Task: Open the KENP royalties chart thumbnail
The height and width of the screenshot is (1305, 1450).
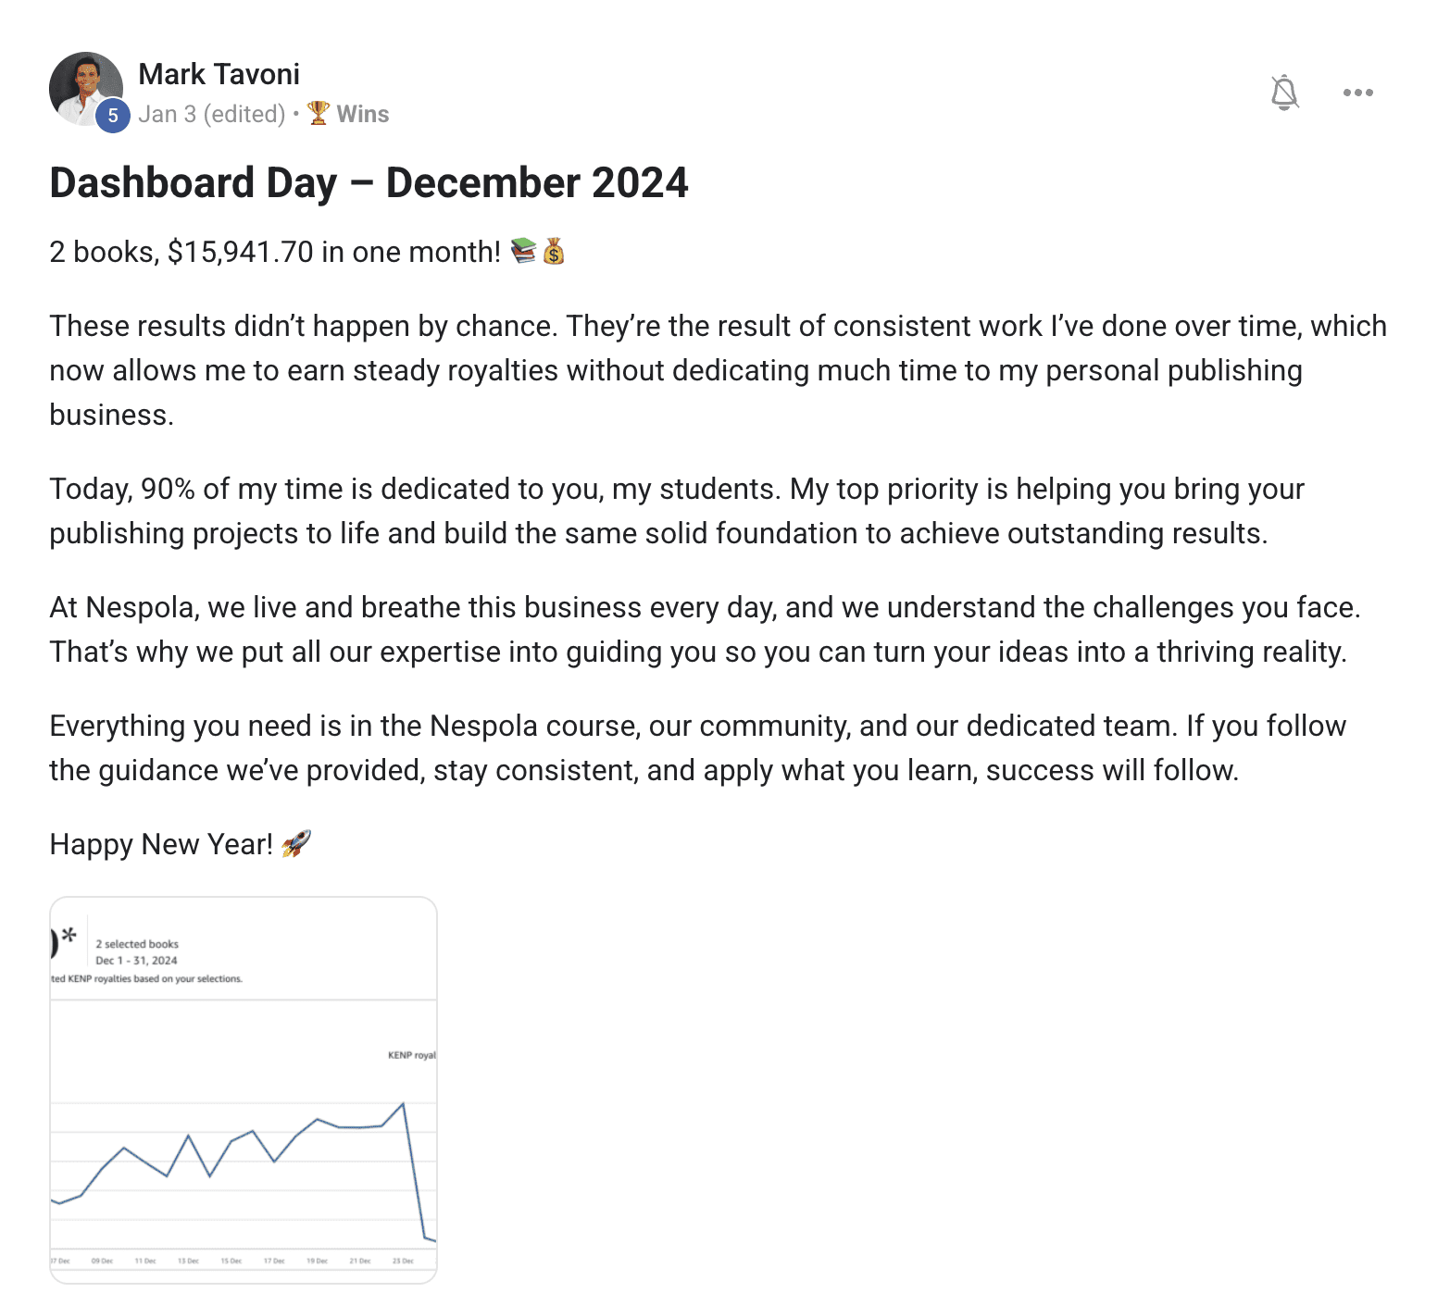Action: (243, 1089)
